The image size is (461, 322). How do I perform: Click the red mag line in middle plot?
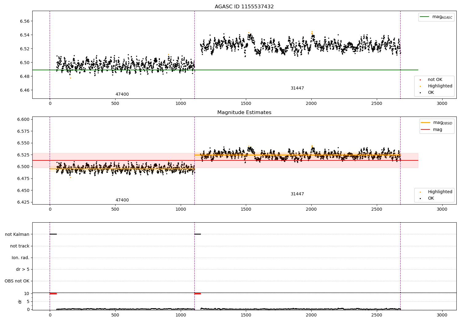pyautogui.click(x=225, y=160)
